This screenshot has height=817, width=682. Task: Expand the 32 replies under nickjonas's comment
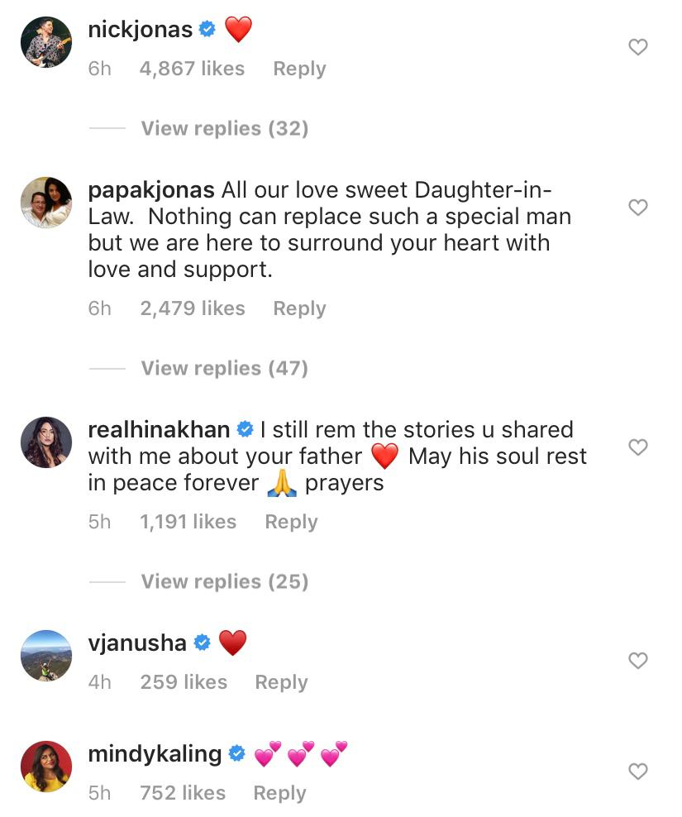point(224,128)
